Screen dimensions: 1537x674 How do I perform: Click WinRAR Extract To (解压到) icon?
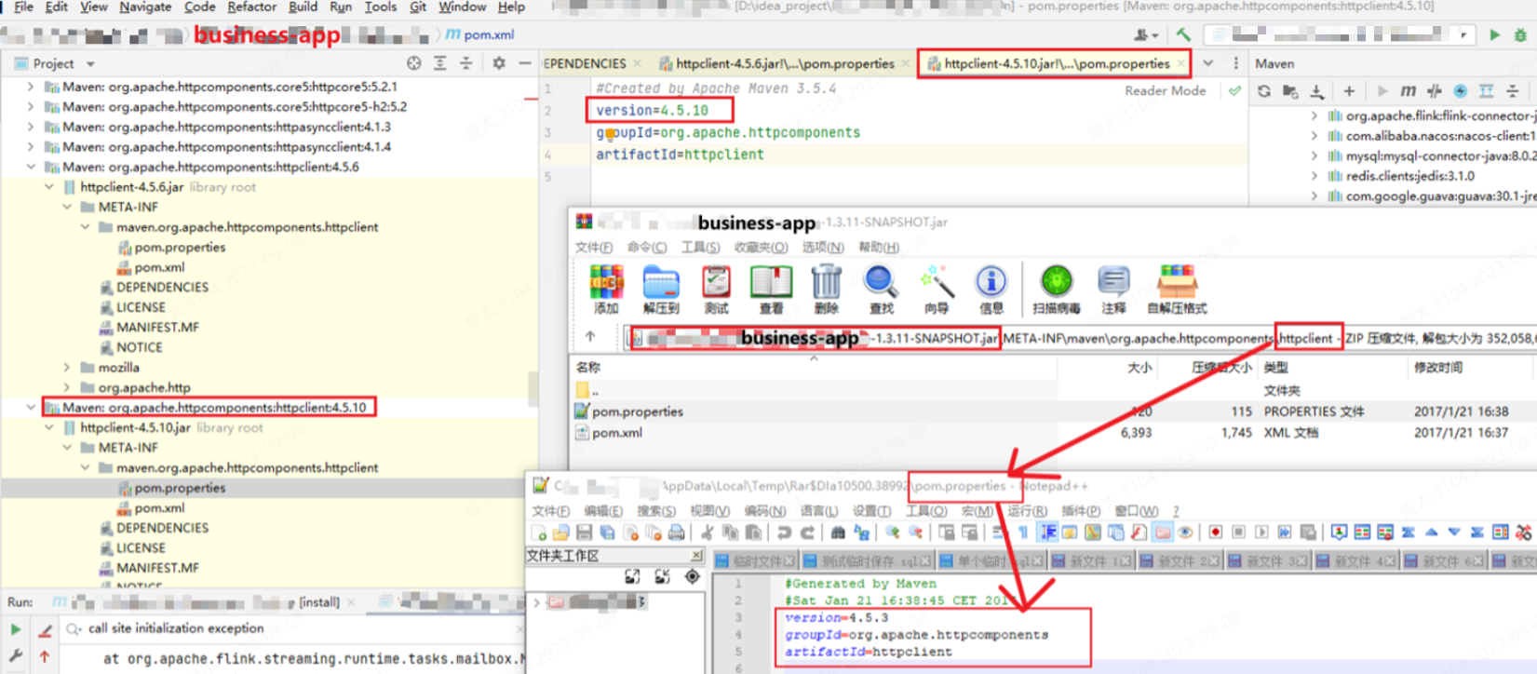click(661, 289)
